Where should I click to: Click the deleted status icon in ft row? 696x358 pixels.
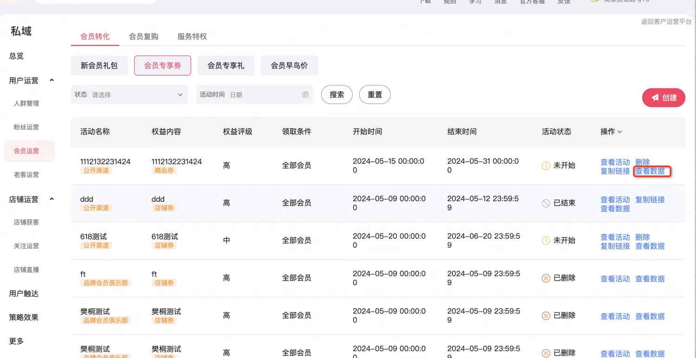546,278
